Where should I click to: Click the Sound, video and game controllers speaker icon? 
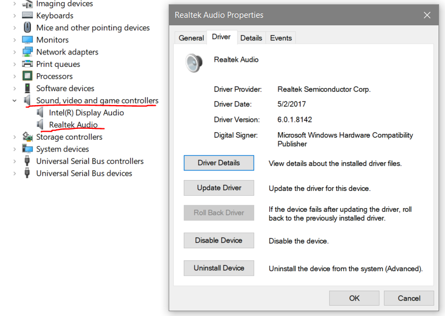coord(27,100)
